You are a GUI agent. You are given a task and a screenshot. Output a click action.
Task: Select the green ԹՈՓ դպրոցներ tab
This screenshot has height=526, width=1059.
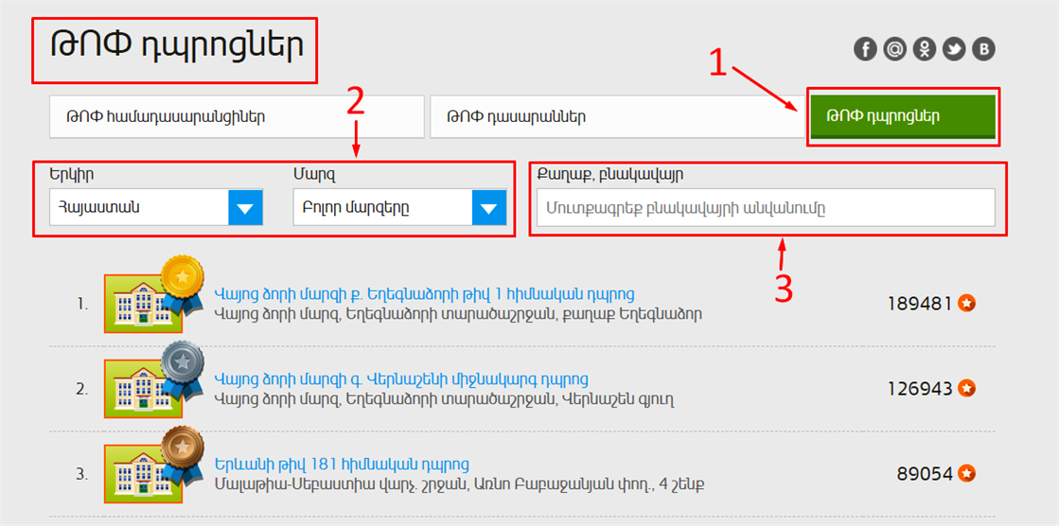tap(903, 116)
